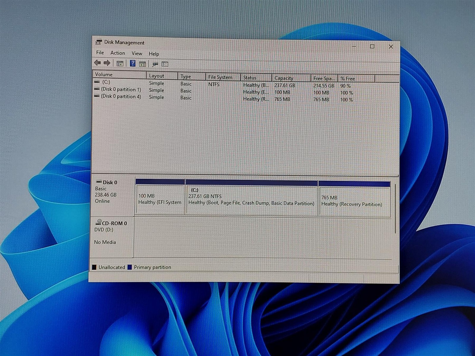Image resolution: width=475 pixels, height=356 pixels.
Task: Click drive icon of Disk 0 partition 1 row
Action: coord(97,89)
